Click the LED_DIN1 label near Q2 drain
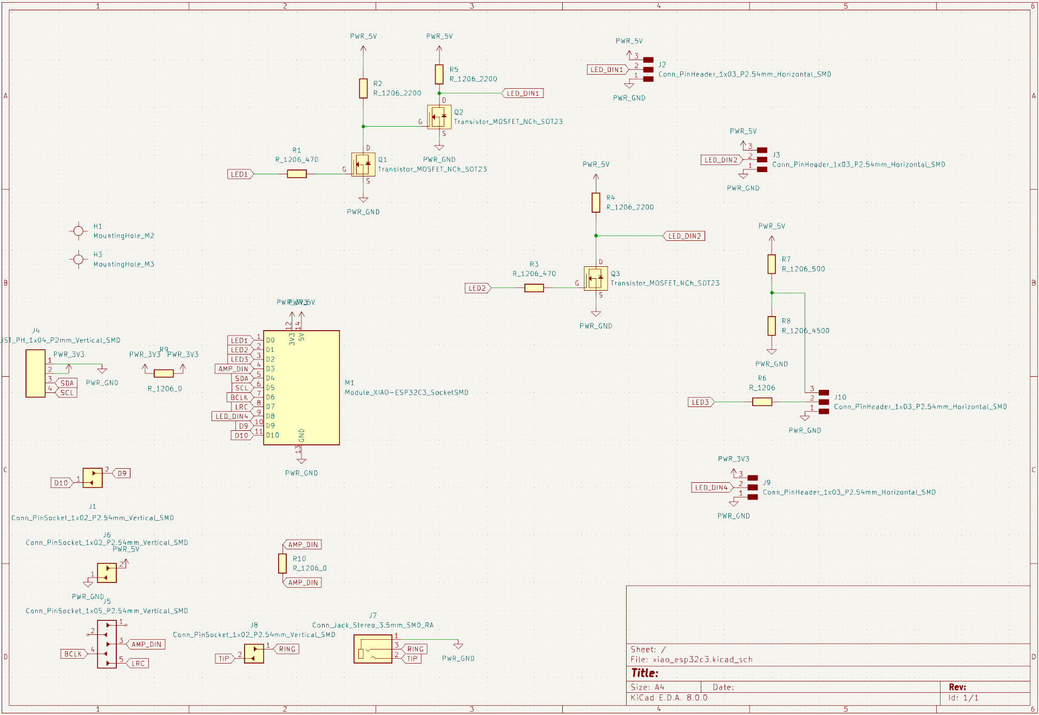Image resolution: width=1039 pixels, height=715 pixels. coord(523,94)
